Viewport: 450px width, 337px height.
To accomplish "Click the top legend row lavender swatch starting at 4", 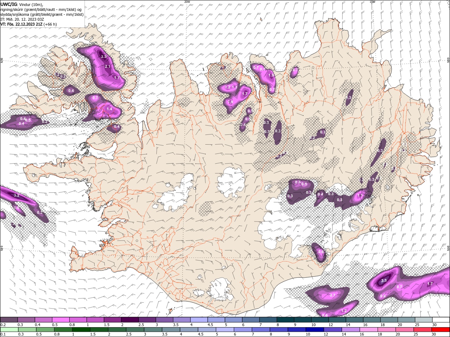I will tap(199, 319).
